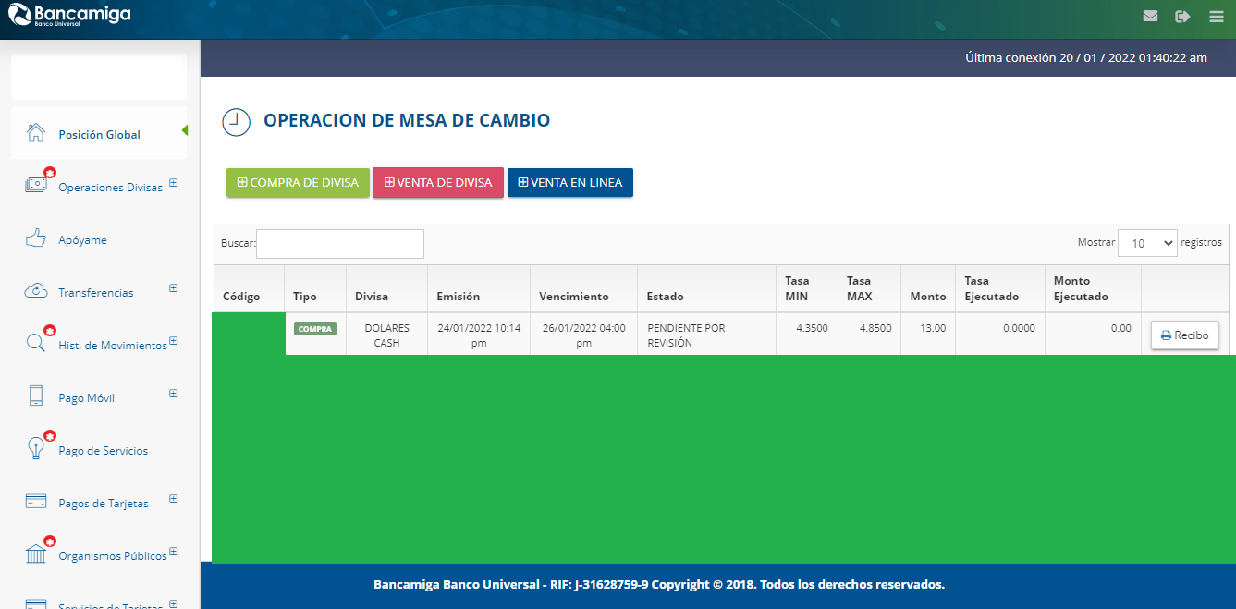Click the Buscar search field
The image size is (1236, 609).
[x=339, y=244]
